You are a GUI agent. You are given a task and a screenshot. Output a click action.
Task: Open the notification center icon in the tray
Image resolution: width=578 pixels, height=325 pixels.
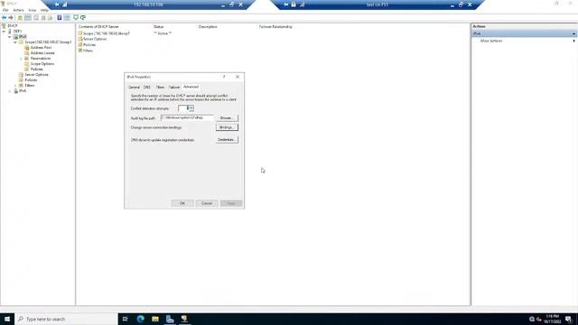tap(569, 319)
